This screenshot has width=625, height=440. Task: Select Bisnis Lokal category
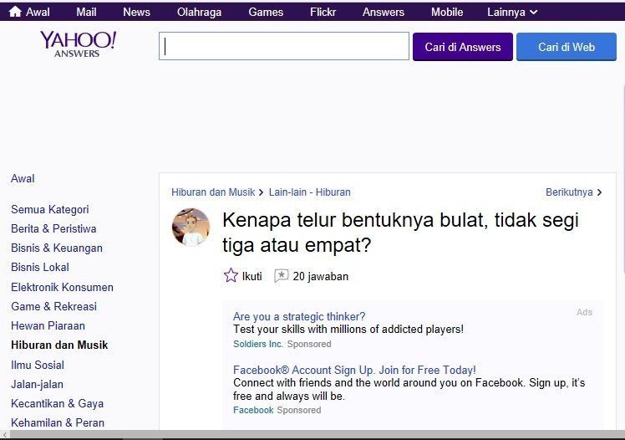click(x=40, y=267)
